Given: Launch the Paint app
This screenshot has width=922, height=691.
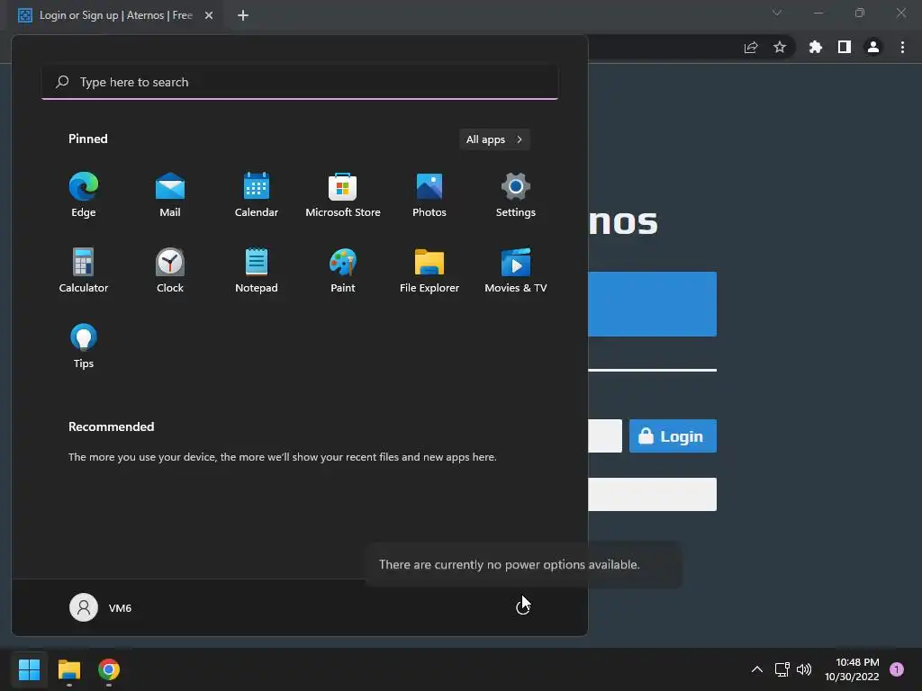Looking at the screenshot, I should 343,270.
